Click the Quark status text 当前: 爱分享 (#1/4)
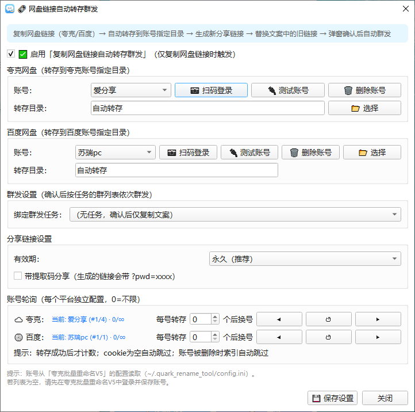This screenshot has height=412, width=415. 88,319
